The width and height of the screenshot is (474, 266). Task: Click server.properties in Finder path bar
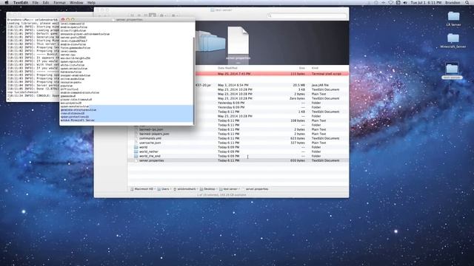257,189
